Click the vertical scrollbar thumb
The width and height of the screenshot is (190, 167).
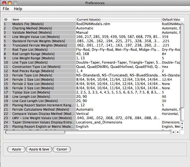[x=182, y=65]
